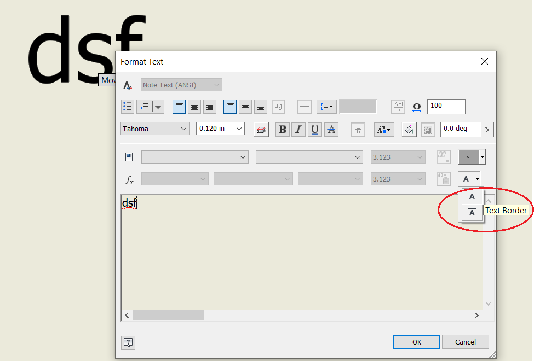Click the fx parameter icon
The image size is (534, 362).
point(129,178)
